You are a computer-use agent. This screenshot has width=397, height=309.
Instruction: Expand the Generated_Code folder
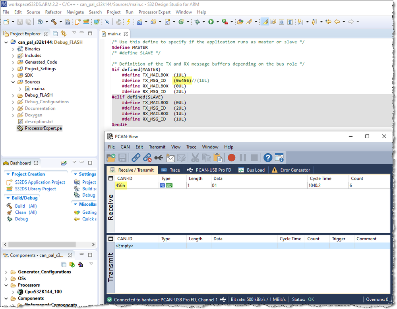click(13, 62)
